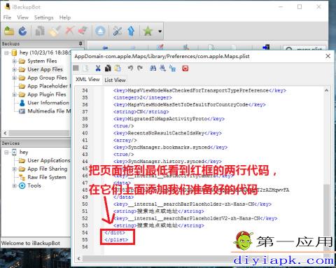Viewport: 336px width, 268px height.
Task: Select User Applications under Devices
Action: point(49,160)
